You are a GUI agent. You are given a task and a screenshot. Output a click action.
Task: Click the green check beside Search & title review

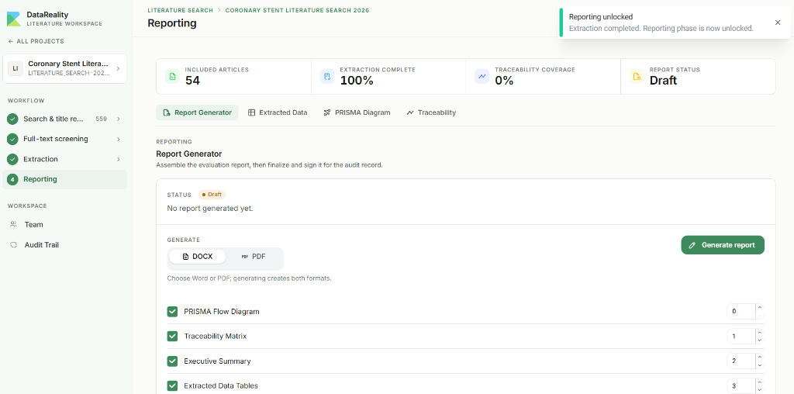pyautogui.click(x=12, y=119)
